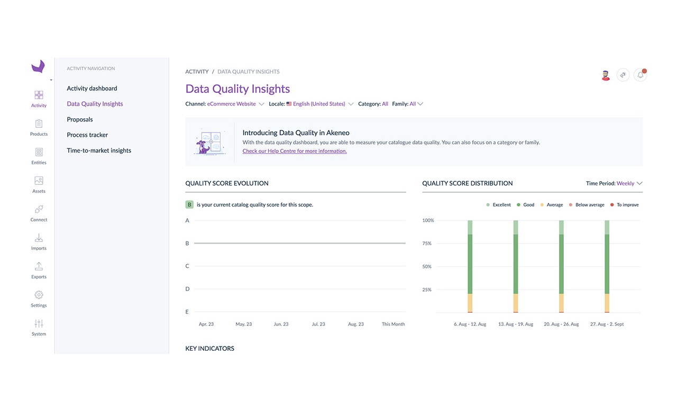677x412 pixels.
Task: Open the Assets image icon
Action: (39, 181)
